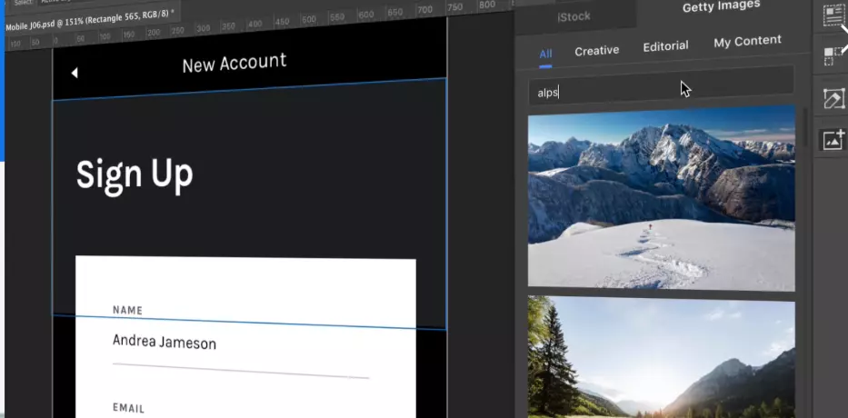Click the search field containing "alps"
Screen dimensions: 848x418
pyautogui.click(x=661, y=86)
